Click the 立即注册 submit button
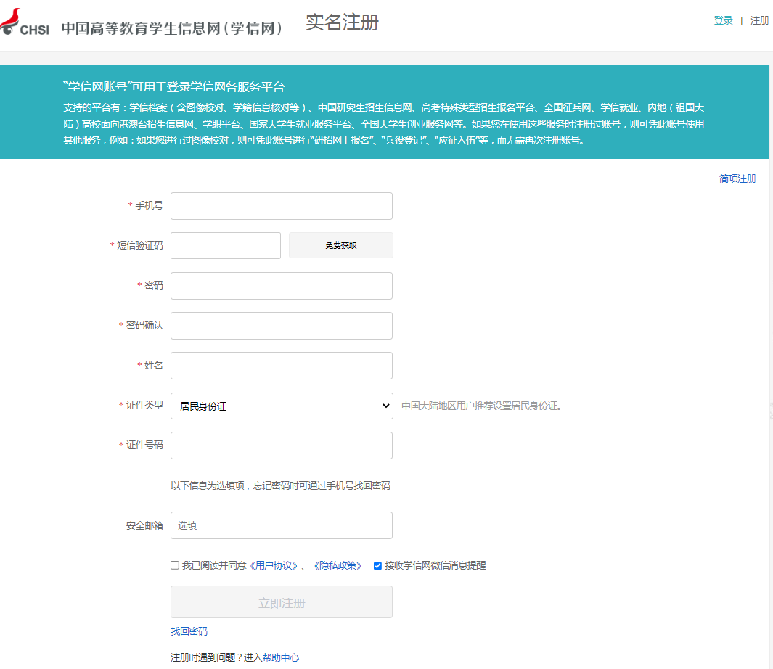The height and width of the screenshot is (669, 773). point(282,602)
